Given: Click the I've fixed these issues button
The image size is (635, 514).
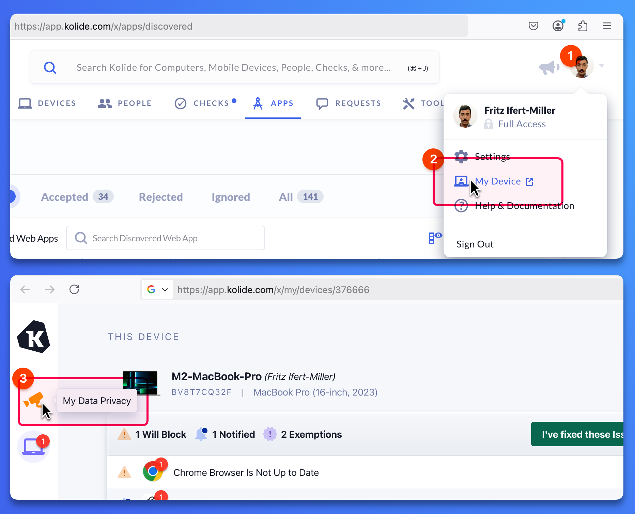Looking at the screenshot, I should coord(579,434).
